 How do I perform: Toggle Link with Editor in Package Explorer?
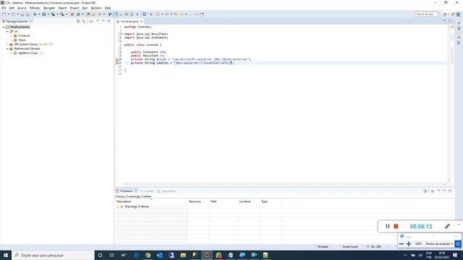tap(84, 21)
